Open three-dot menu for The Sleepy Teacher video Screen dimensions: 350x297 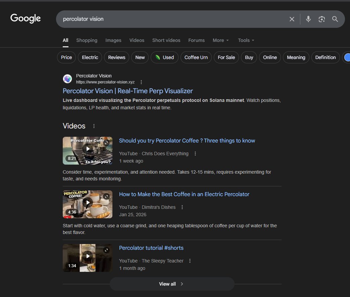pyautogui.click(x=190, y=261)
